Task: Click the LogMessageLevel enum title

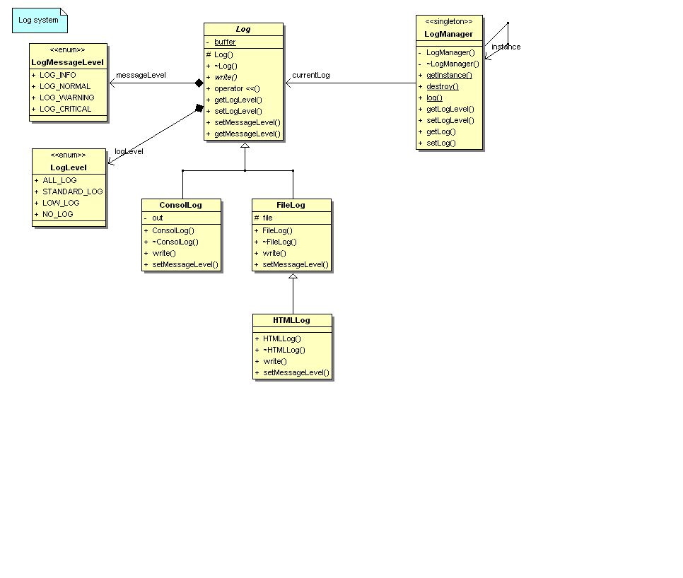Action: click(68, 62)
